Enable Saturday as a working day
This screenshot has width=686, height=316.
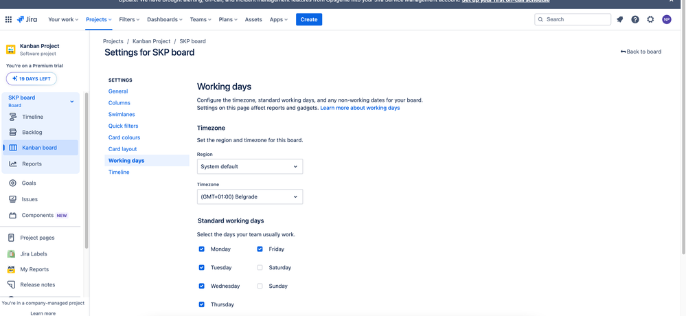(x=260, y=267)
